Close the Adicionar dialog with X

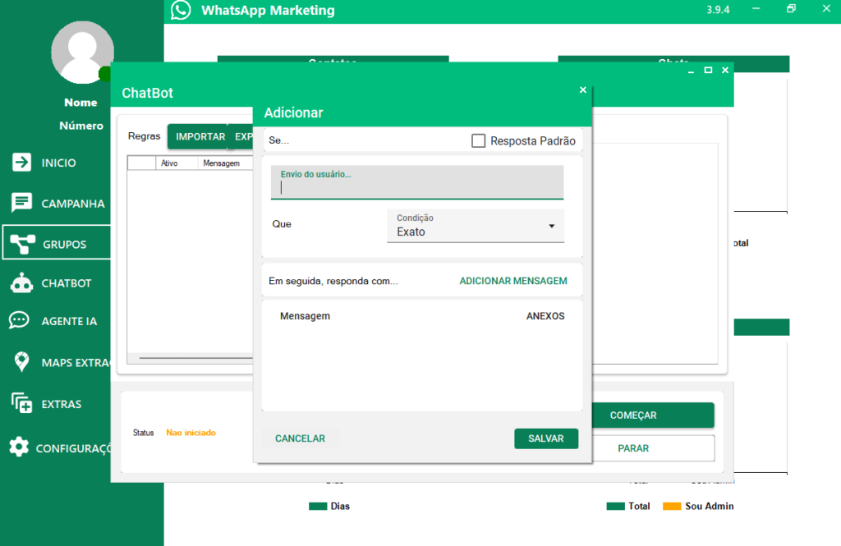tap(583, 90)
